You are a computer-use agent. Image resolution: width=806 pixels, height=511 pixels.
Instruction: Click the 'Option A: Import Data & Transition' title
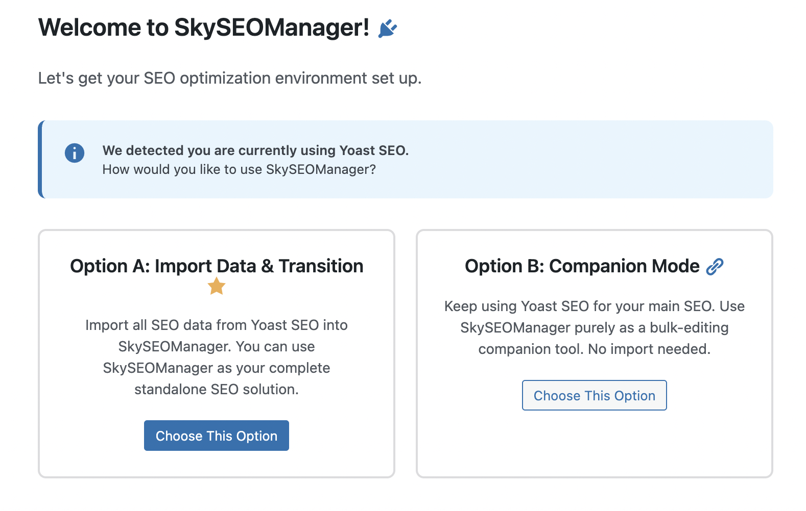coord(217,266)
